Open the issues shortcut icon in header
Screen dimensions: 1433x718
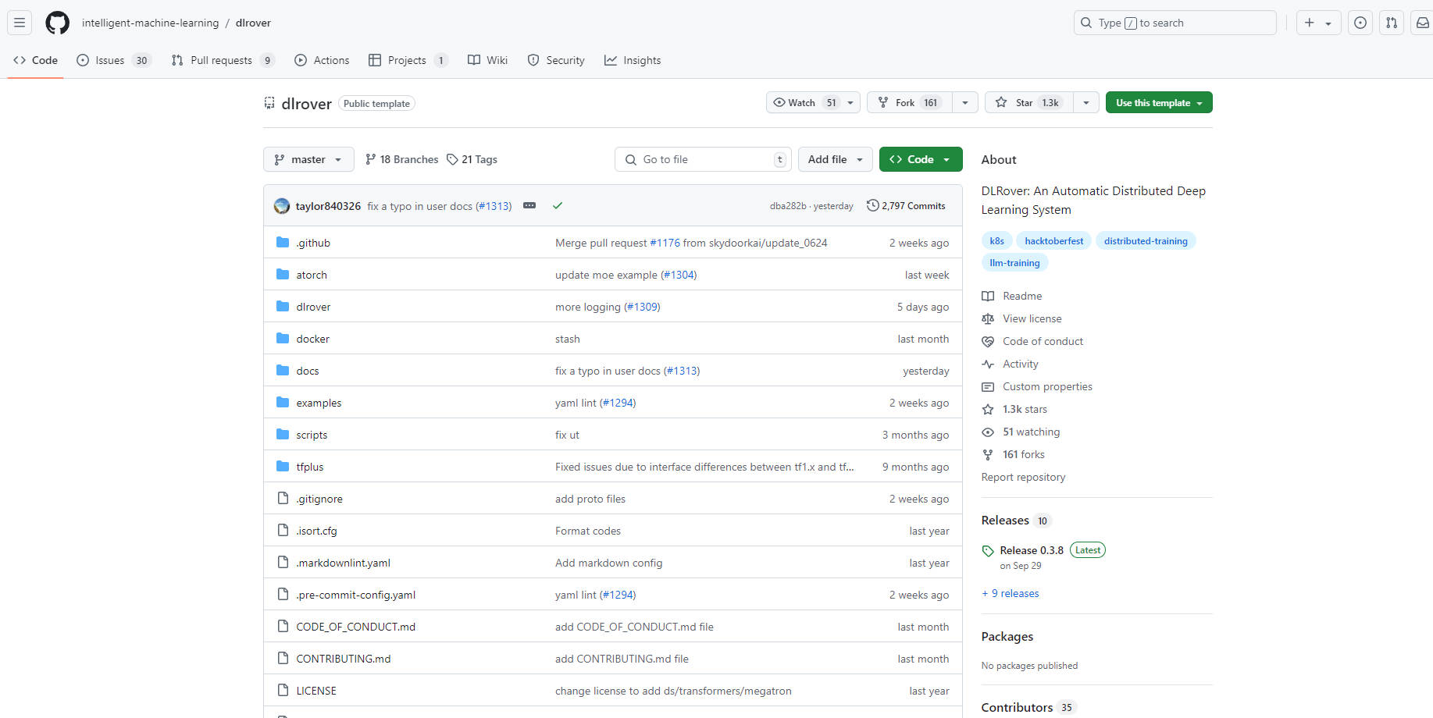click(1360, 23)
